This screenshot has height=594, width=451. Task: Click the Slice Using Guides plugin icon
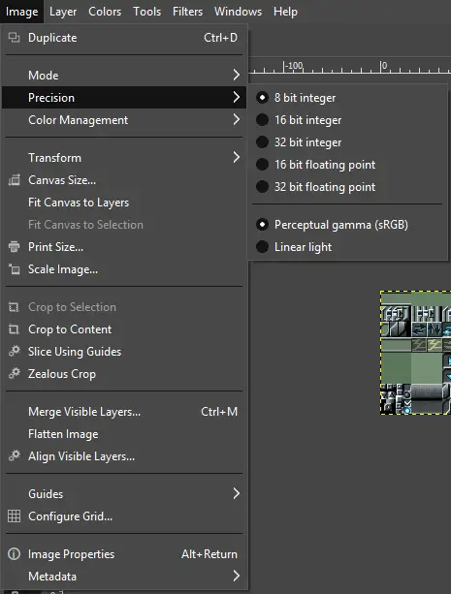tap(14, 352)
